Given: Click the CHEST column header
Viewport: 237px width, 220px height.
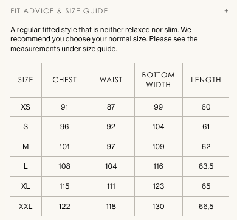Looking at the screenshot, I should point(64,80).
